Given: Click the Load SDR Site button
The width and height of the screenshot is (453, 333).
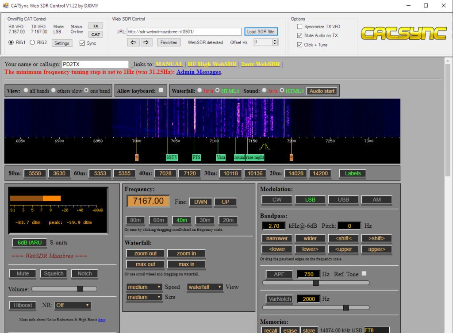Looking at the screenshot, I should pos(261,31).
